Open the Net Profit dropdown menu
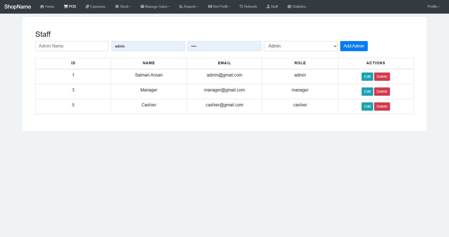 pos(219,6)
